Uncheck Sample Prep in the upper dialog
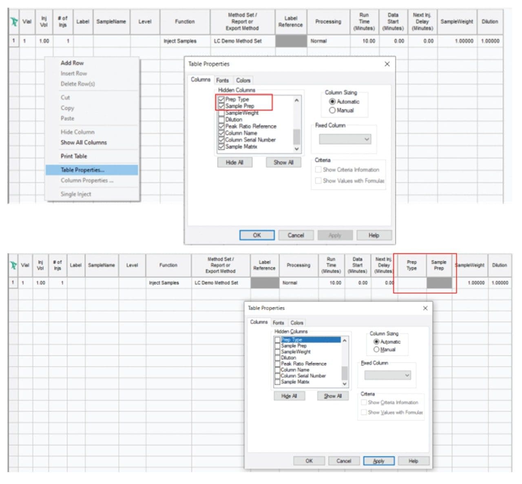 point(221,106)
